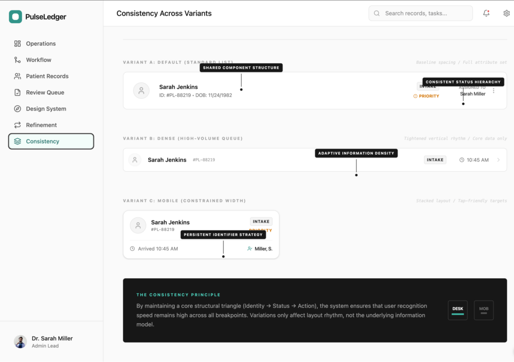Click the PulseLedger logo icon
The image size is (514, 362).
point(16,17)
